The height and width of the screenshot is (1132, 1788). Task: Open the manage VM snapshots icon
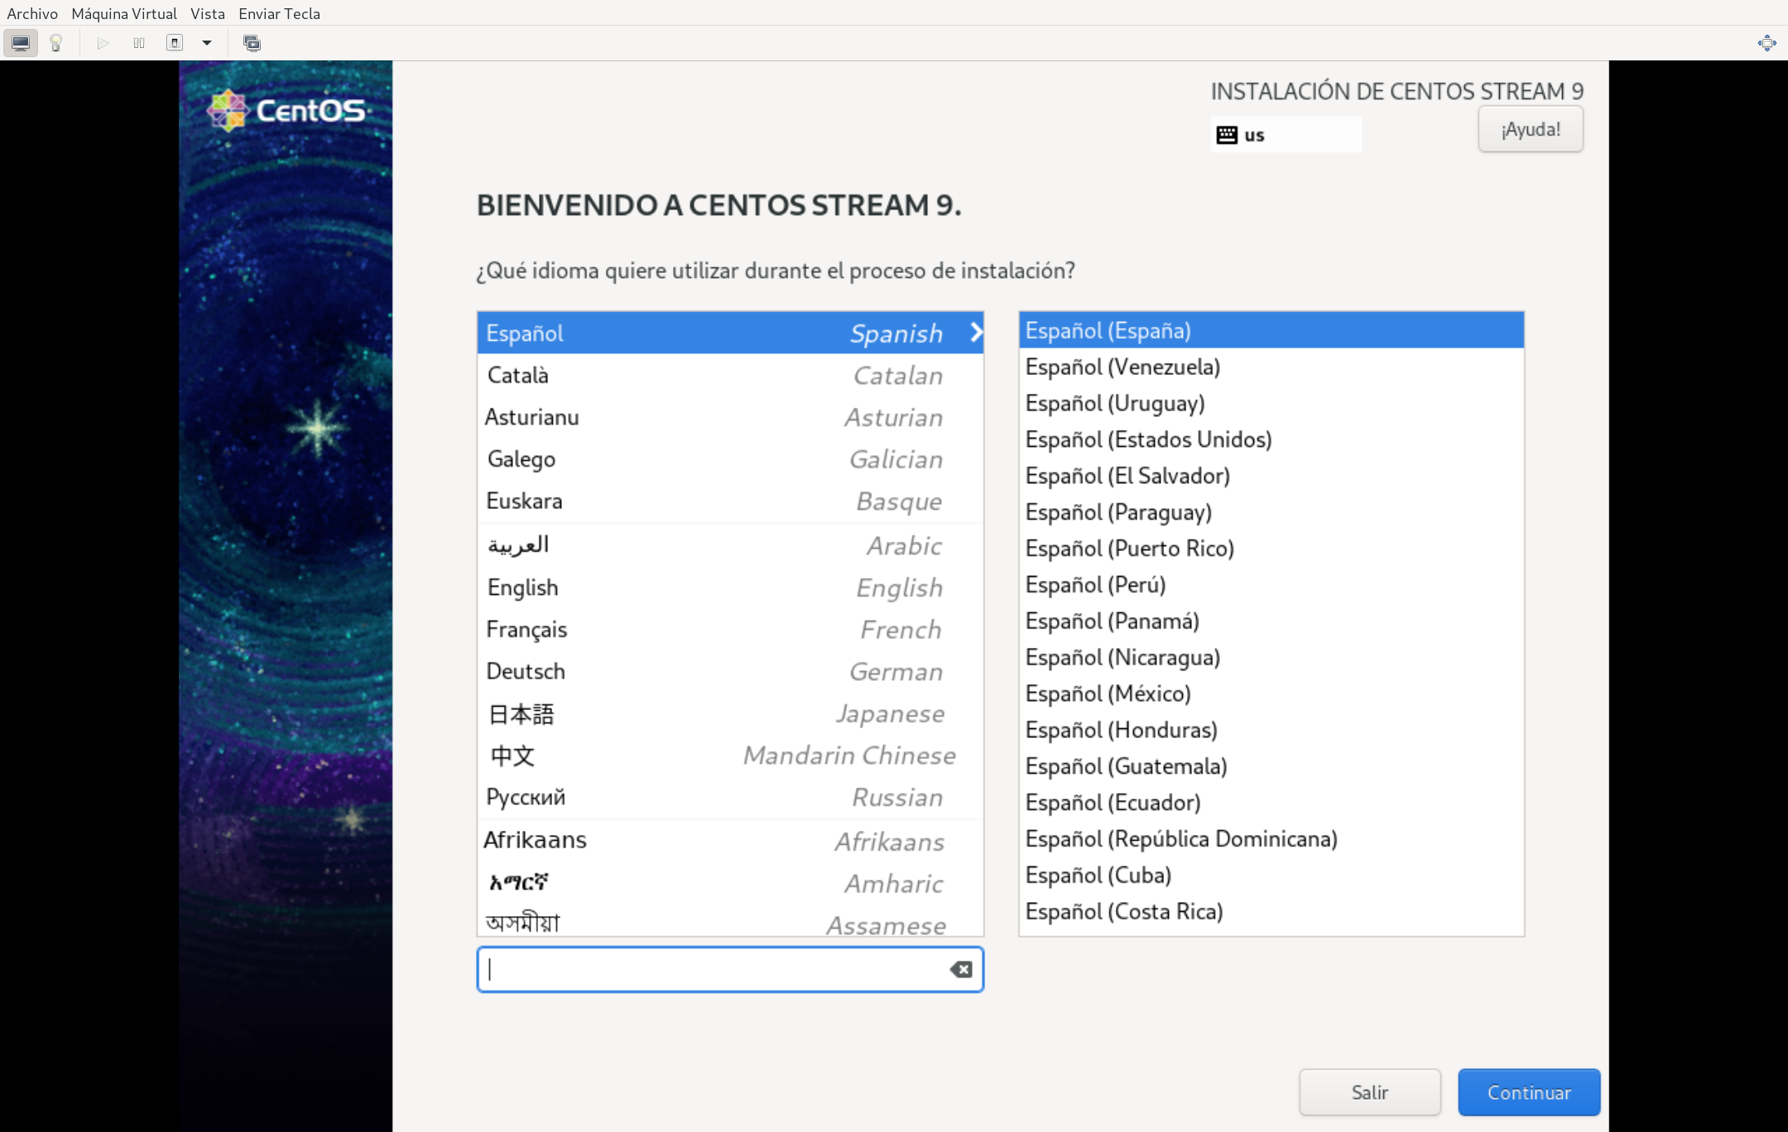(x=252, y=43)
